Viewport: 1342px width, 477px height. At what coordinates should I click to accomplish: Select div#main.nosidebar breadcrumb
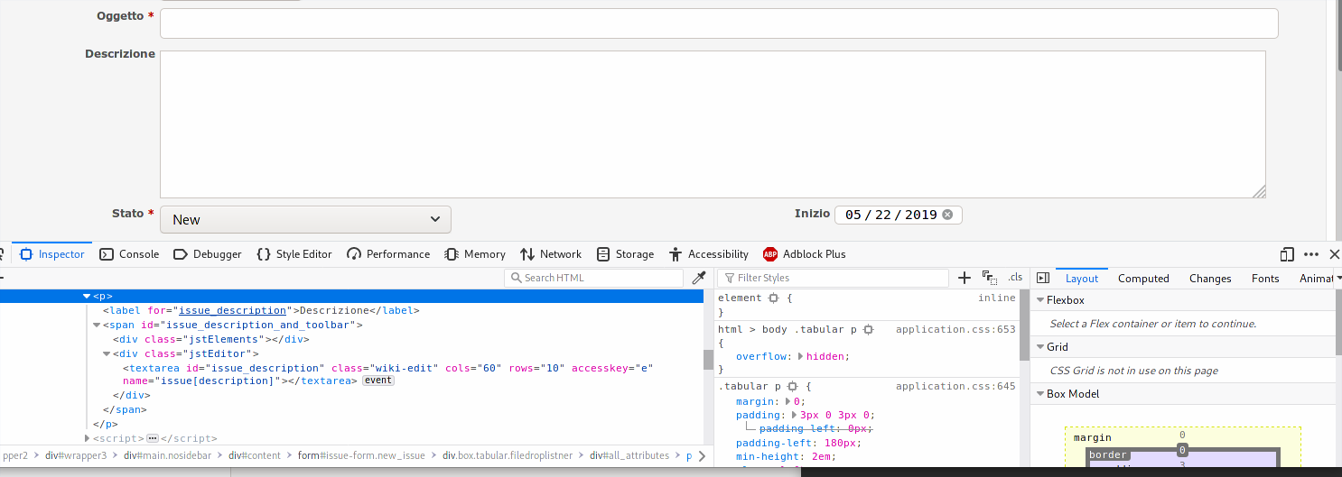[168, 456]
